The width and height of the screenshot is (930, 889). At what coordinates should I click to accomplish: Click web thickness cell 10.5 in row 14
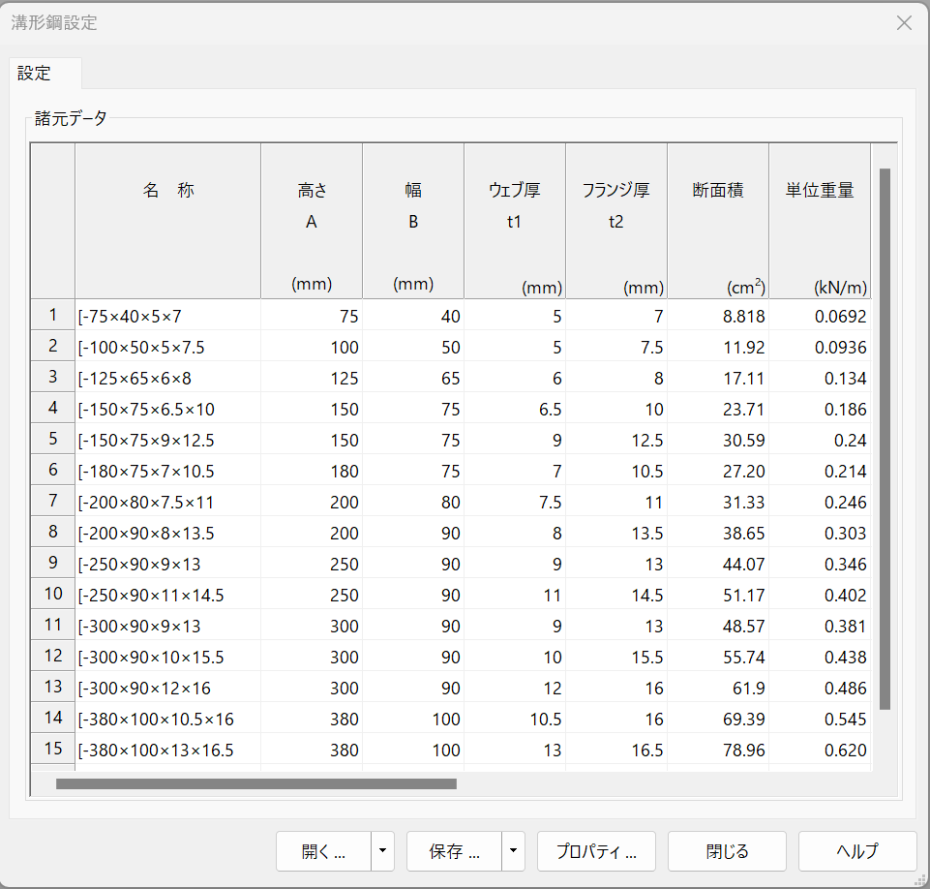515,719
